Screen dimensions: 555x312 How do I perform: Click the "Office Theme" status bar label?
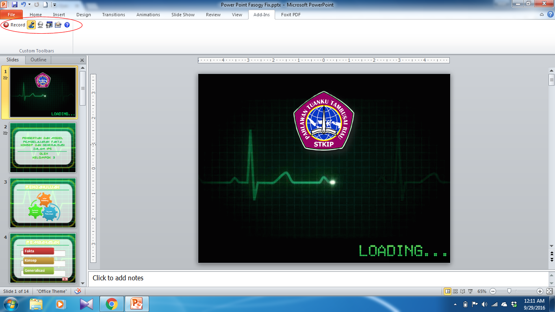click(52, 291)
